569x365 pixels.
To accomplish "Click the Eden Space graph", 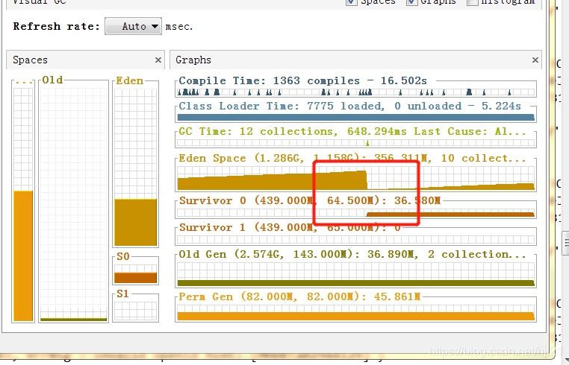I will click(355, 179).
